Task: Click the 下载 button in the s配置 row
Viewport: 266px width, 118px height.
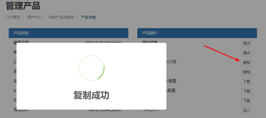Action: pos(247,91)
